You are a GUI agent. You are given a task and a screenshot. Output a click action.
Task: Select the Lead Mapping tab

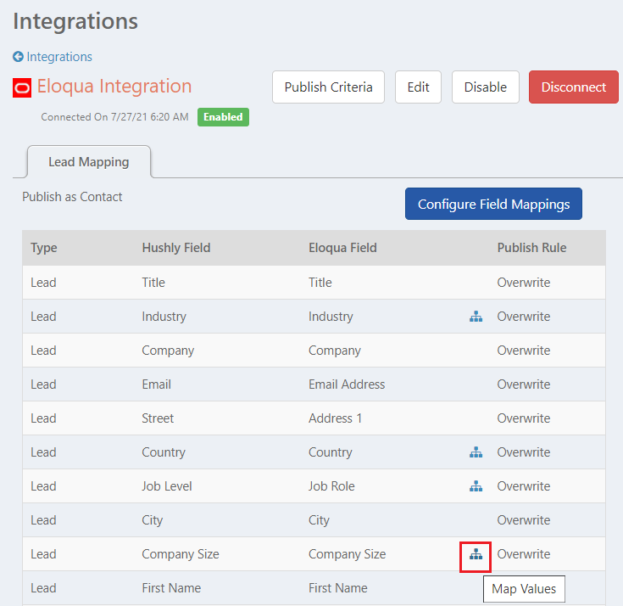pos(89,162)
